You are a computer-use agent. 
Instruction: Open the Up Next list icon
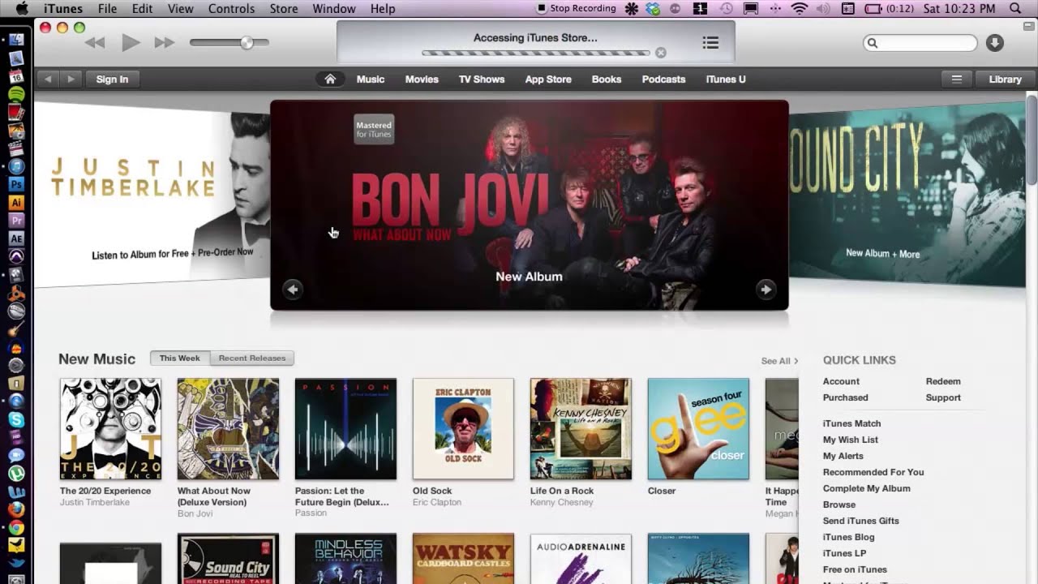710,43
